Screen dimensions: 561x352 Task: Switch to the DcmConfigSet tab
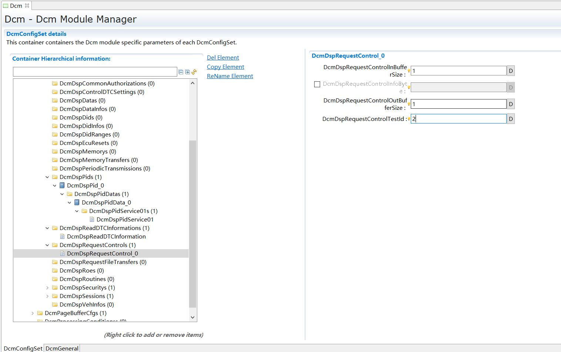click(x=23, y=348)
